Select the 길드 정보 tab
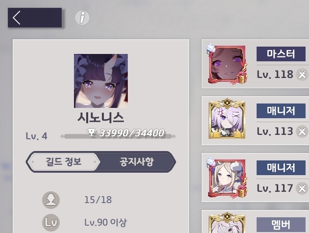Screen dimensions: 309x233 (x=64, y=162)
